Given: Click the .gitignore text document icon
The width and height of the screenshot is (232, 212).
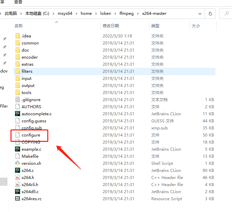Looking at the screenshot, I should (18, 100).
